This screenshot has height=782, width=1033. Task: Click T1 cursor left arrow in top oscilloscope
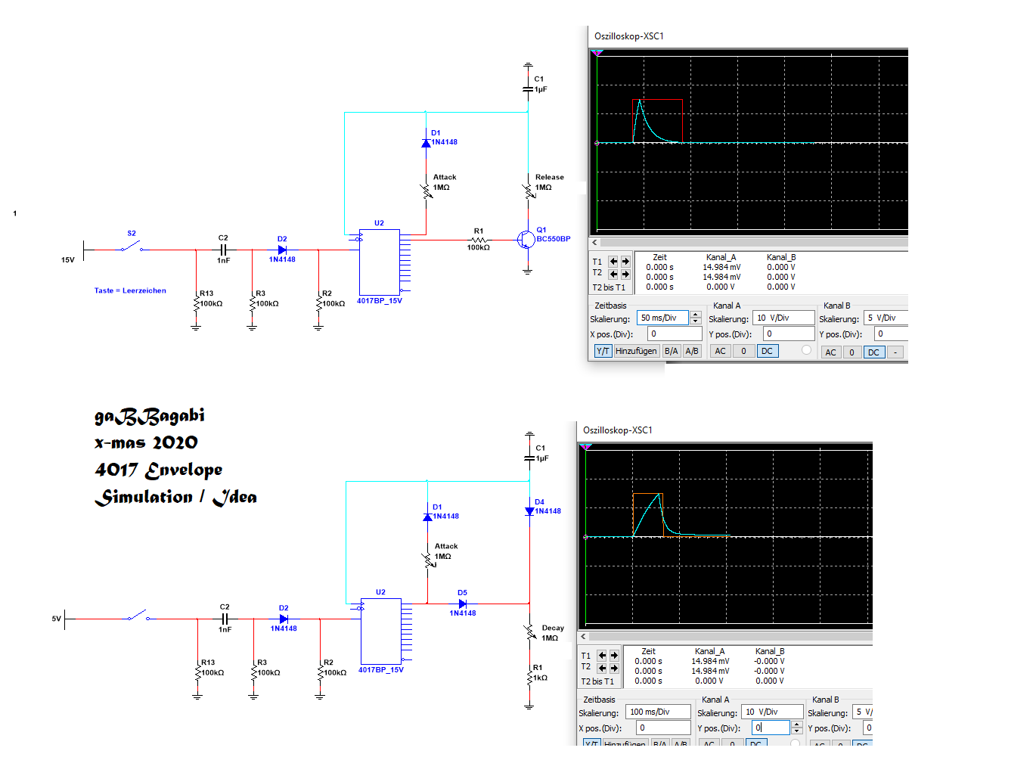click(613, 262)
